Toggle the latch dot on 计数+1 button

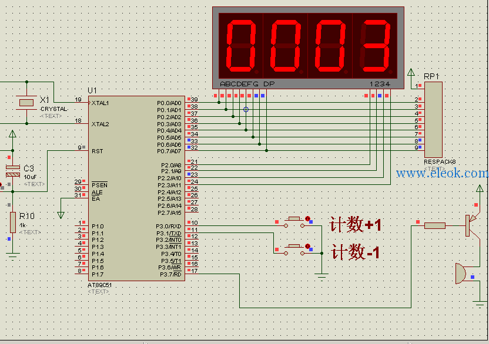pyautogui.click(x=308, y=218)
